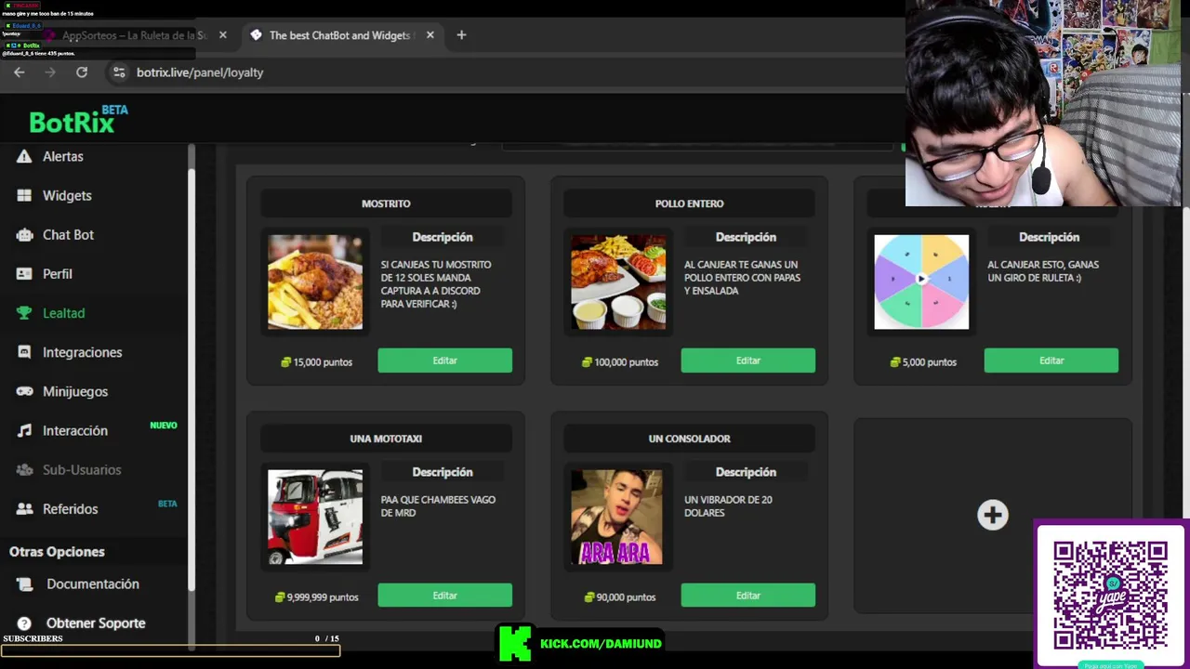
Task: Switch to the AppSorteos Ruleta tab
Action: [134, 35]
